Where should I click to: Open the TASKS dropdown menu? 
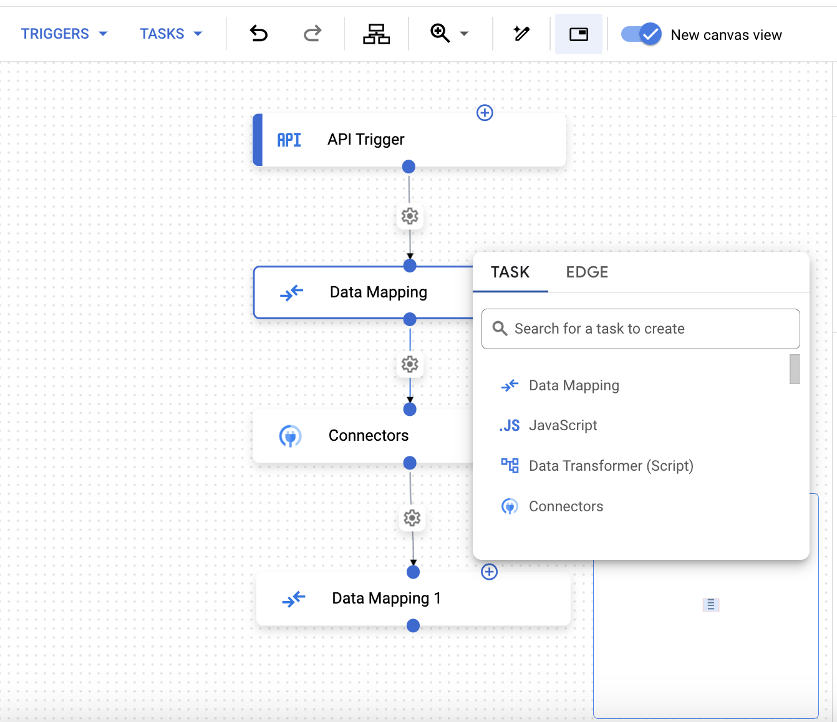171,34
